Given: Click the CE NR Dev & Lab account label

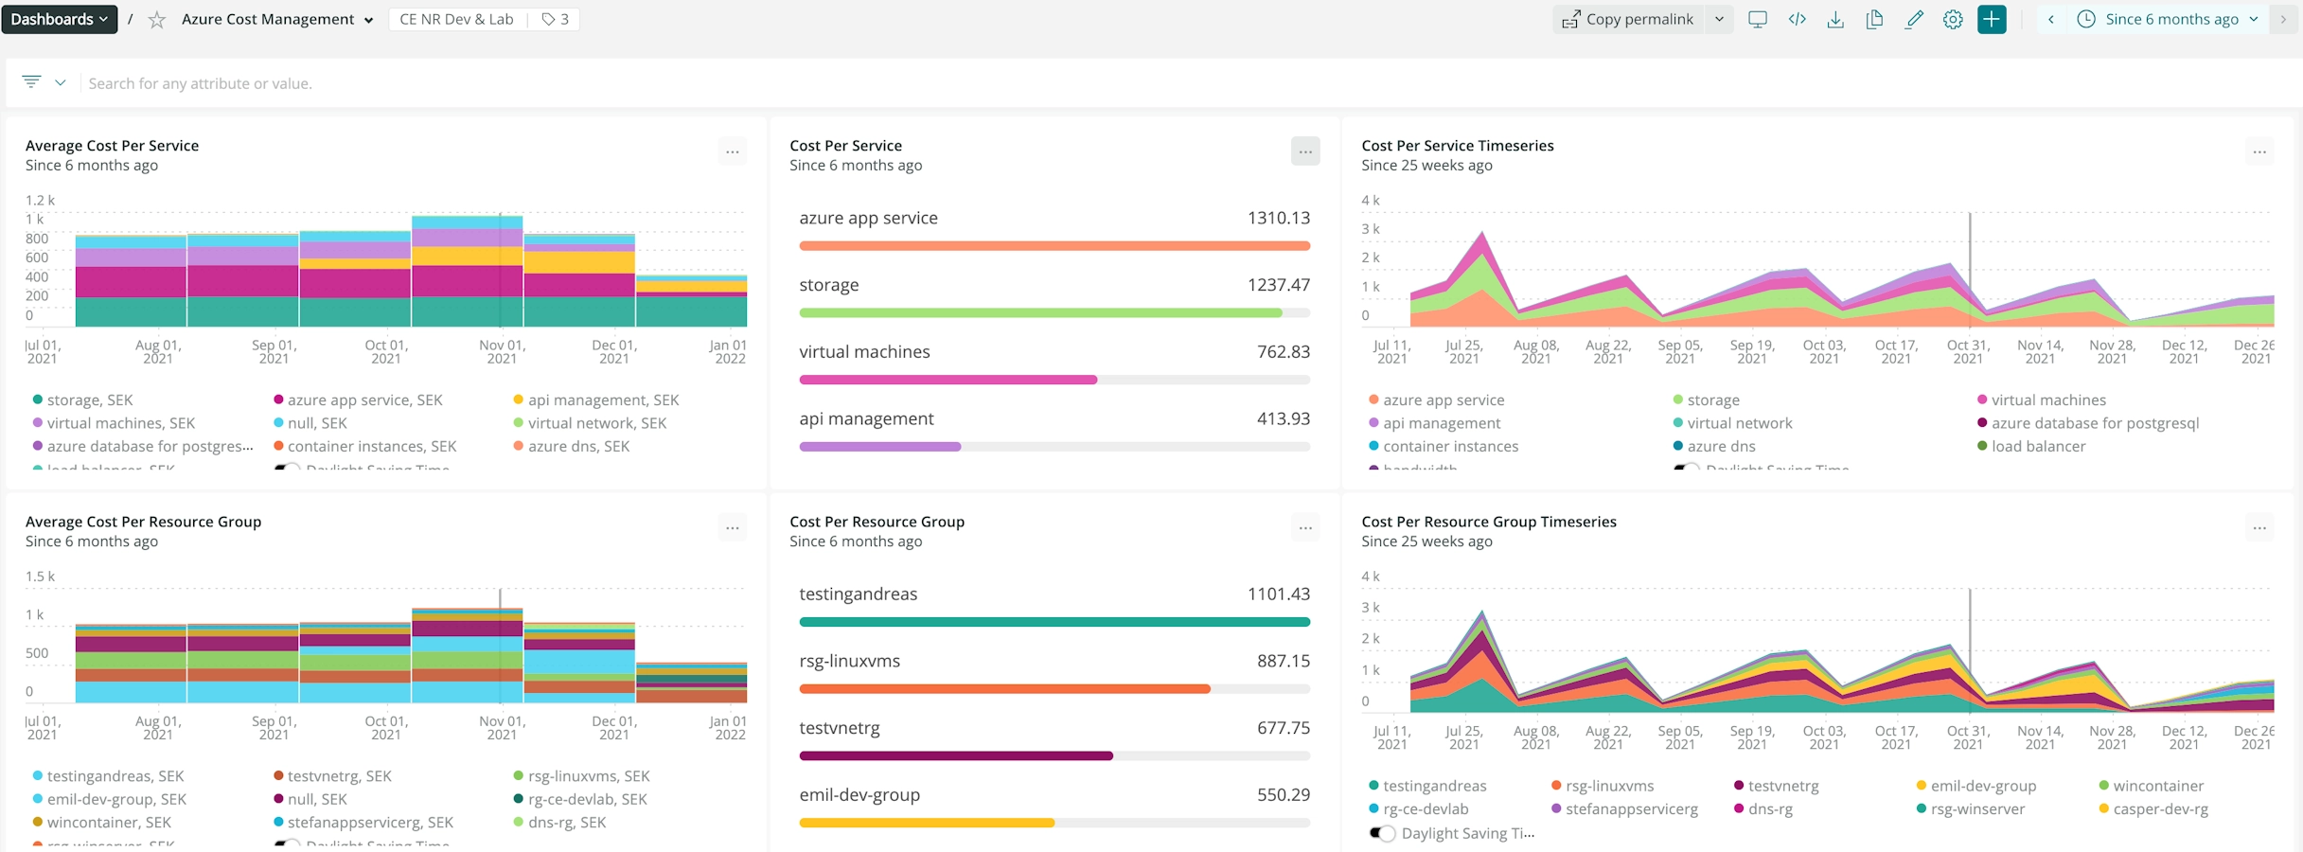Looking at the screenshot, I should 456,19.
